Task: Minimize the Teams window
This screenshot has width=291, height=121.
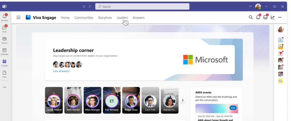Action: (267, 7)
